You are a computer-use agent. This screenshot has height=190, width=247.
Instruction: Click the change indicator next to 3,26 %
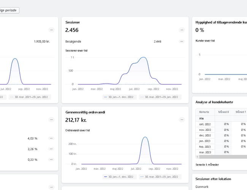[x=52, y=149]
